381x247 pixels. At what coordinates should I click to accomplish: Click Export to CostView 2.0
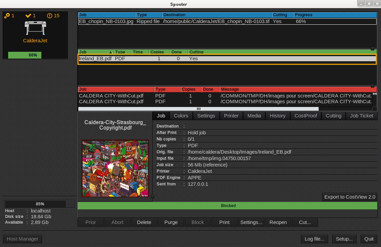point(349,197)
